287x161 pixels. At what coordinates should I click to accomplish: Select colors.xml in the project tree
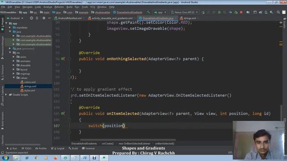(30, 82)
